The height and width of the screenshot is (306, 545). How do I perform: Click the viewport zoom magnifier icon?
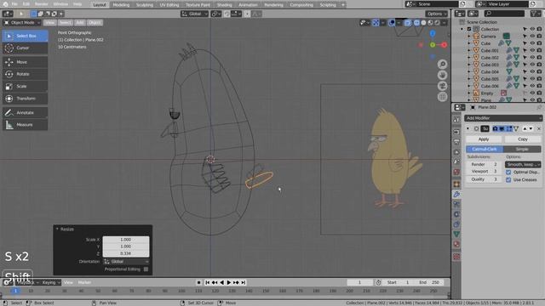pyautogui.click(x=442, y=65)
